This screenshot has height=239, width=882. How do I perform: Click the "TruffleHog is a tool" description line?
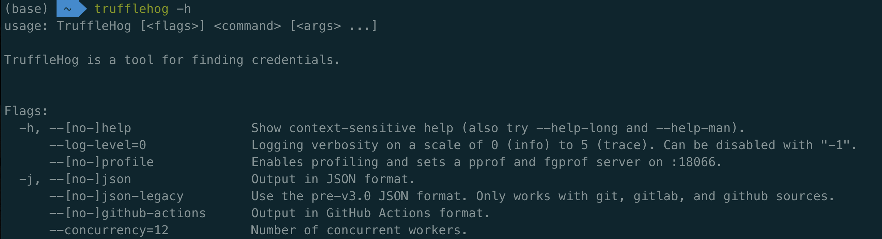point(172,60)
